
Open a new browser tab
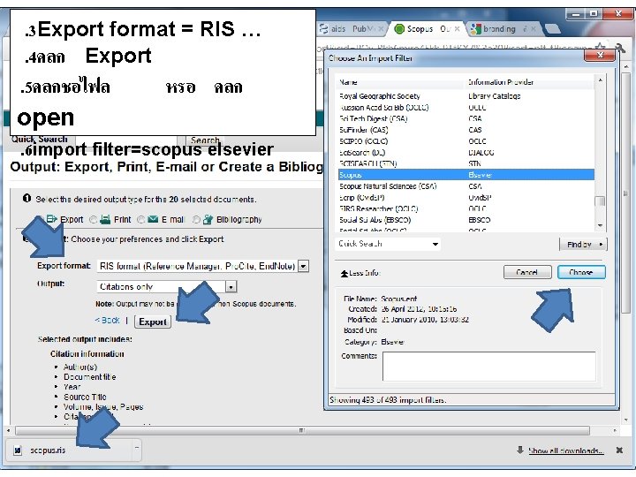tap(553, 28)
